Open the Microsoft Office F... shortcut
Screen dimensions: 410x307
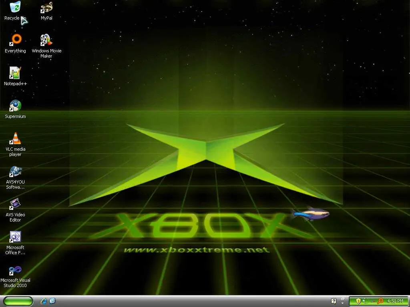[15, 243]
